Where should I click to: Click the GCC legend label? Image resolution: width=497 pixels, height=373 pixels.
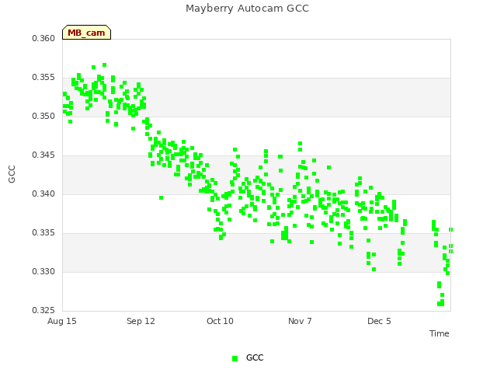point(255,357)
